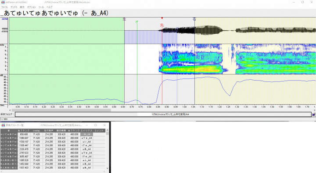Screen dimensions: 316x173
Task: Click the folder browse icon beside save path
Action: [314, 114]
